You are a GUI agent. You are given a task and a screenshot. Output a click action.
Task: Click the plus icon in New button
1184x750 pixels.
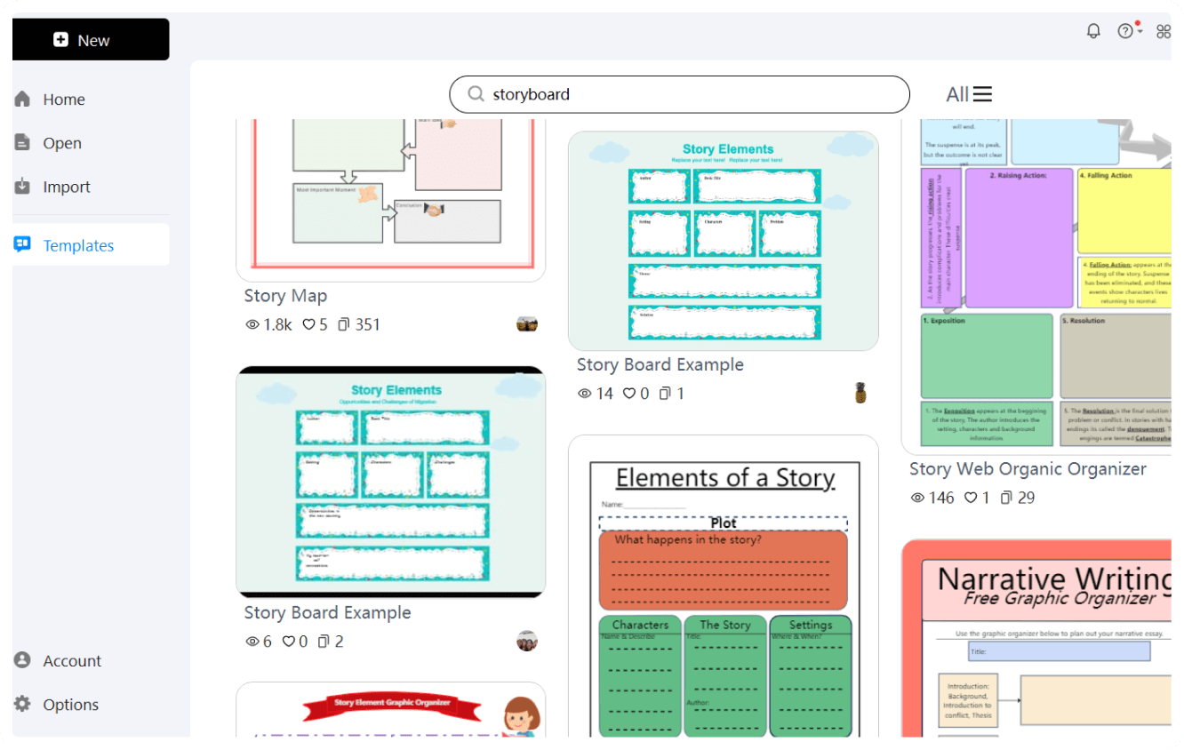click(x=60, y=40)
